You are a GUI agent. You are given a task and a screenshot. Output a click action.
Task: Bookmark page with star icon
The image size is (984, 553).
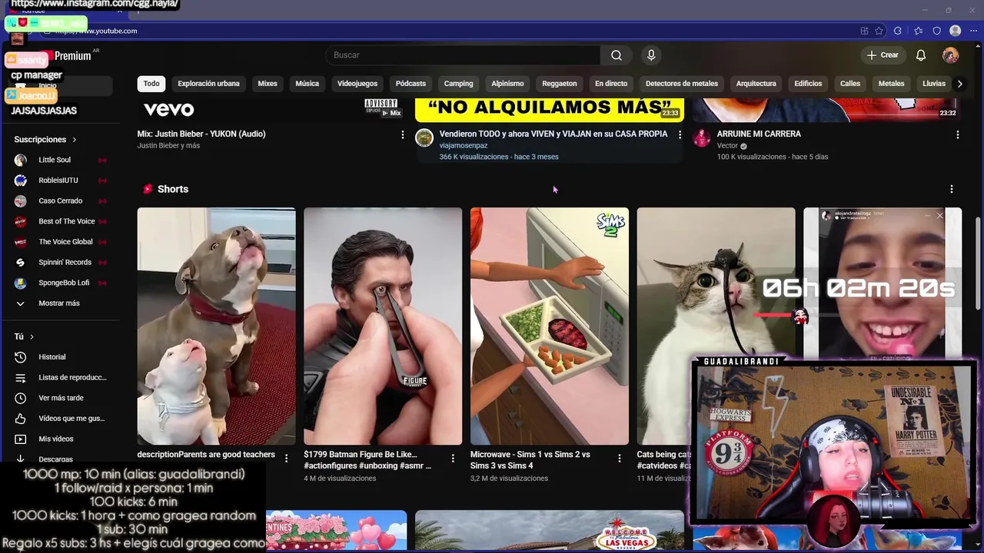pos(879,31)
